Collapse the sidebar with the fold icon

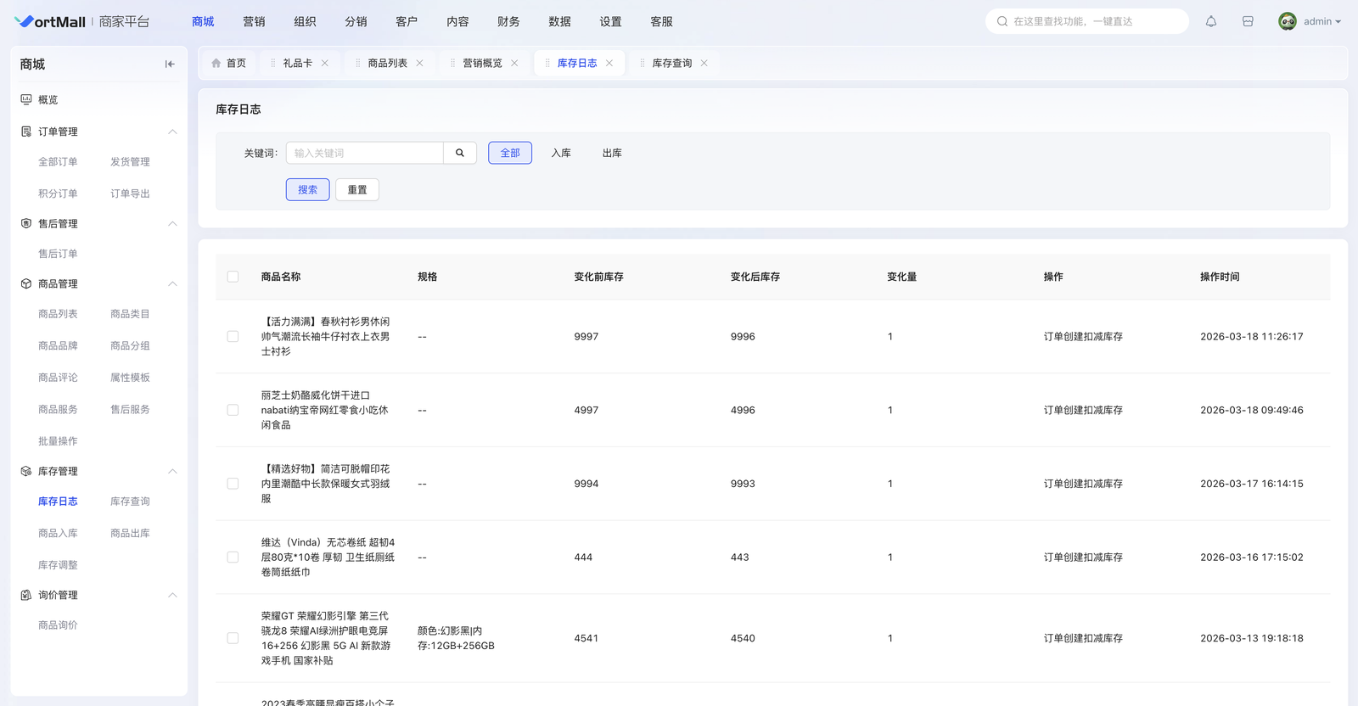click(x=170, y=64)
